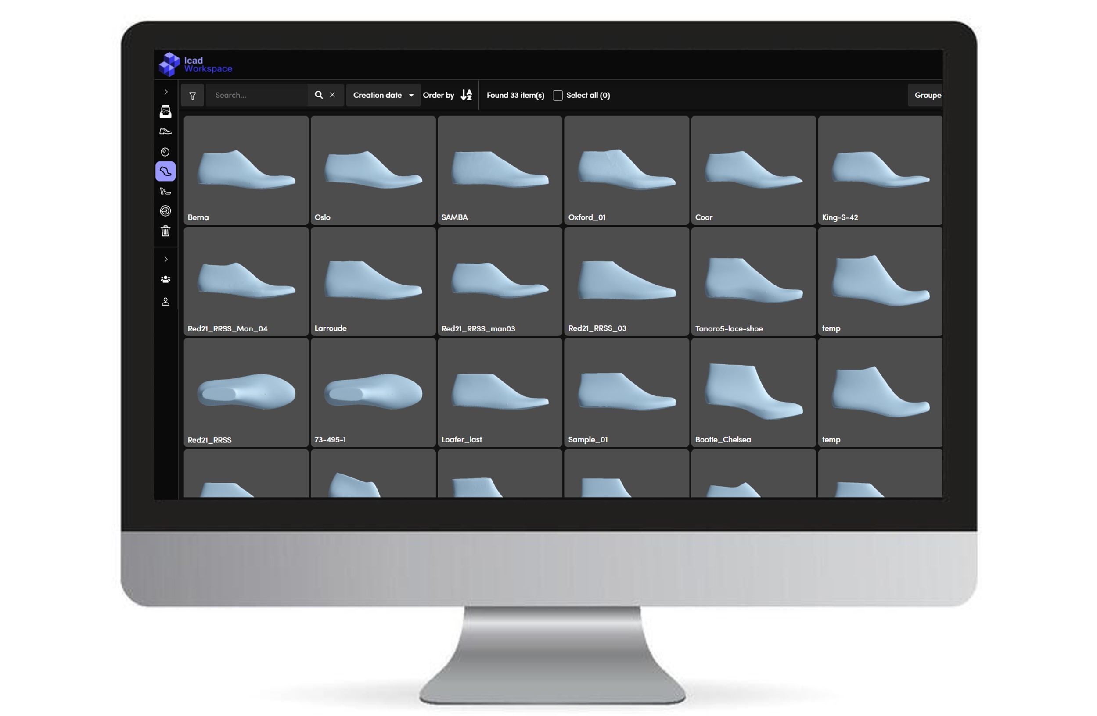This screenshot has width=1097, height=716.
Task: Open the projects archive panel
Action: pos(166,111)
